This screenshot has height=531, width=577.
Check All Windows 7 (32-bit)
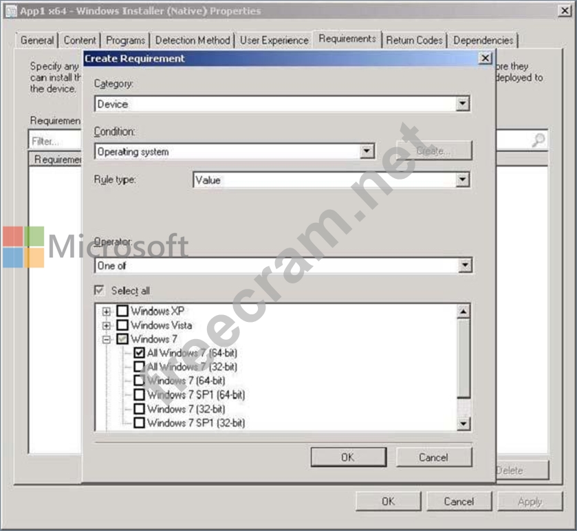click(x=139, y=367)
